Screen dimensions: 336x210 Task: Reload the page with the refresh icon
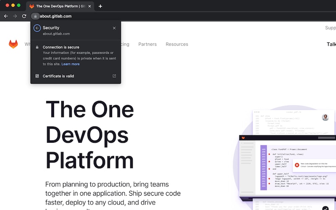[x=24, y=16]
